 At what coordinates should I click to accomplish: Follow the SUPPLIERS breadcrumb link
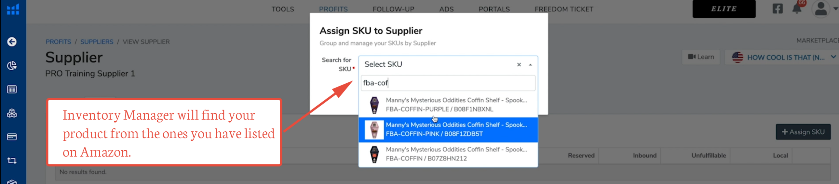(x=97, y=42)
